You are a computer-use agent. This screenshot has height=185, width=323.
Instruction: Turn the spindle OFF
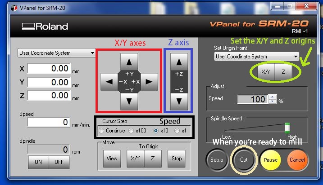click(59, 162)
